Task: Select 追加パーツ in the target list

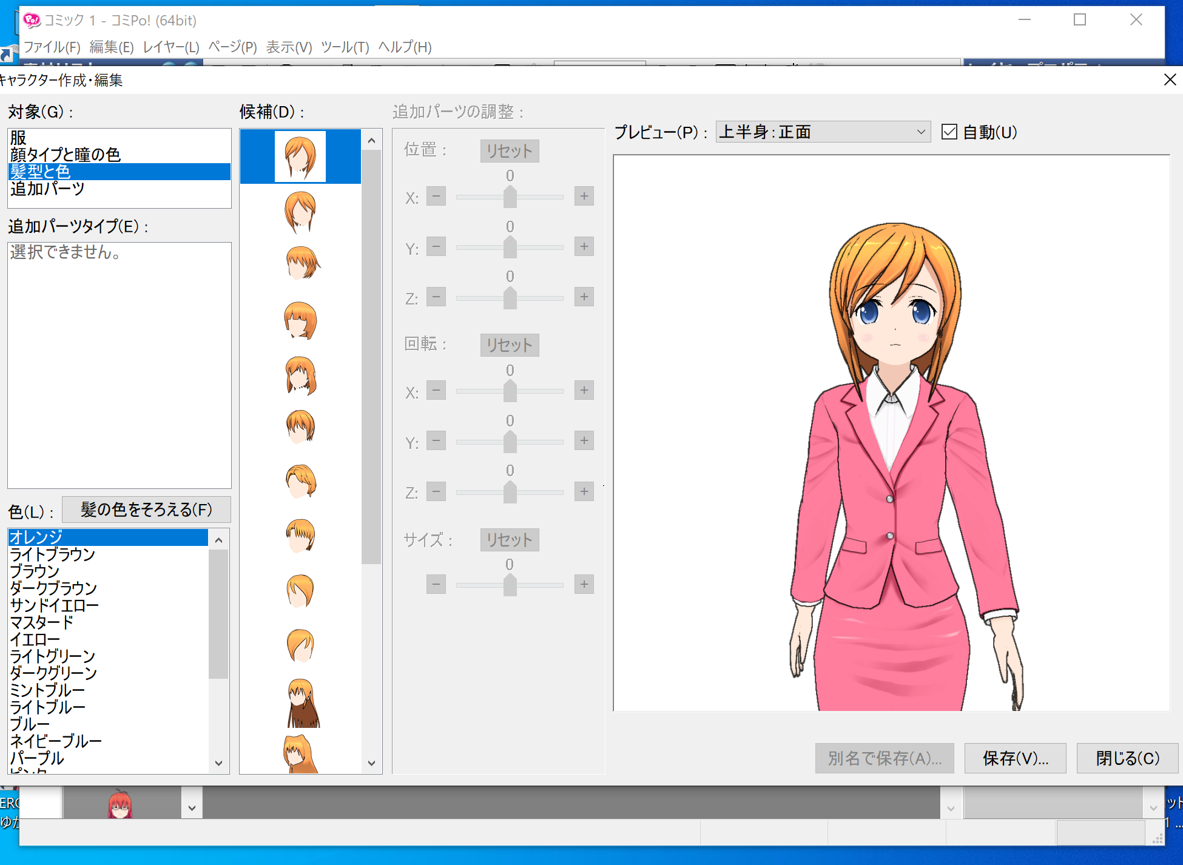Action: [x=47, y=189]
